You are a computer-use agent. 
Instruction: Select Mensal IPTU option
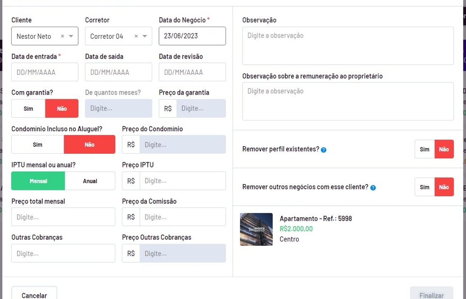tap(38, 181)
